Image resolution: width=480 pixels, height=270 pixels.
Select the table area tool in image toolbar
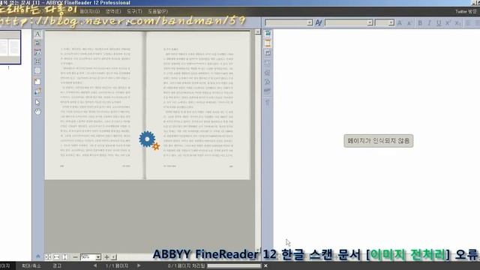(37, 43)
